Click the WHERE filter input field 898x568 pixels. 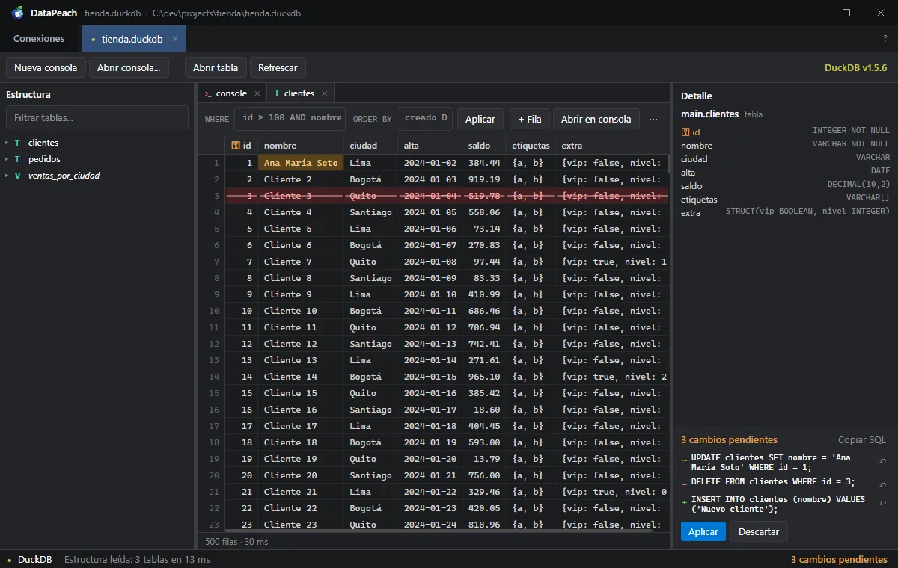pyautogui.click(x=290, y=118)
